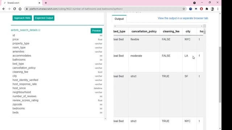This screenshot has height=130, width=232.
Task: Open the browser home page icon
Action: pos(20,9)
